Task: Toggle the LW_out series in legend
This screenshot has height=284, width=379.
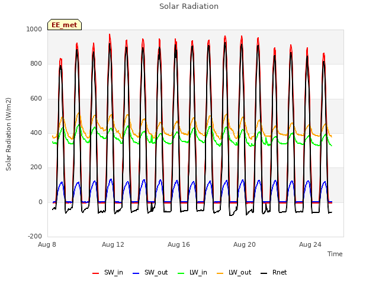Action: (x=234, y=273)
